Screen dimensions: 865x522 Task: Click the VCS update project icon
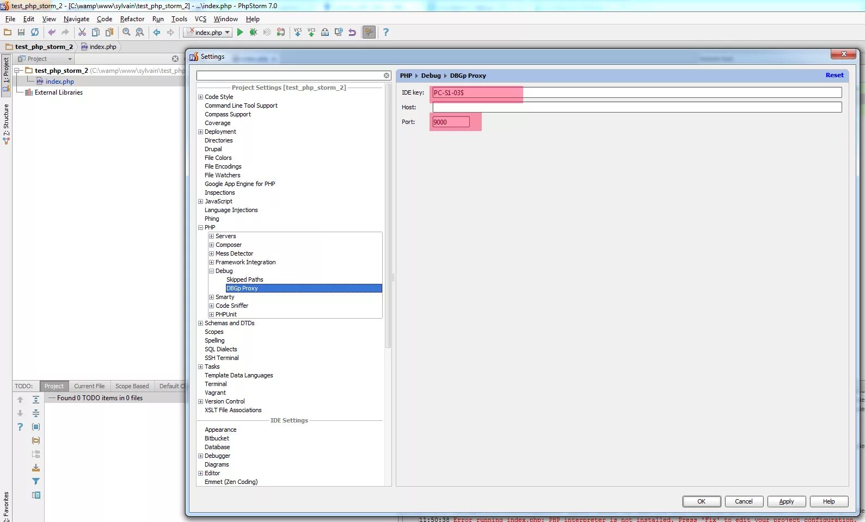click(x=298, y=33)
